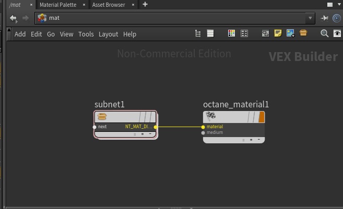Open the Add menu
The width and height of the screenshot is (343, 209).
(20, 34)
